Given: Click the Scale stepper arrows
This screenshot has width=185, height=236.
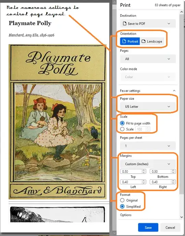Looking at the screenshot, I should (148, 129).
